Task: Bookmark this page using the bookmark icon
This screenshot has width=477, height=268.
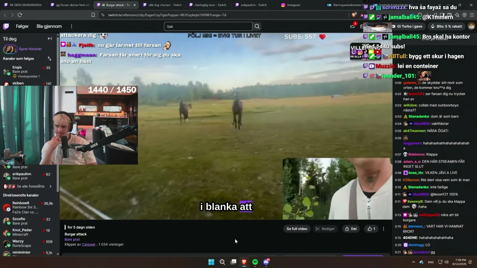Action: 93,15
